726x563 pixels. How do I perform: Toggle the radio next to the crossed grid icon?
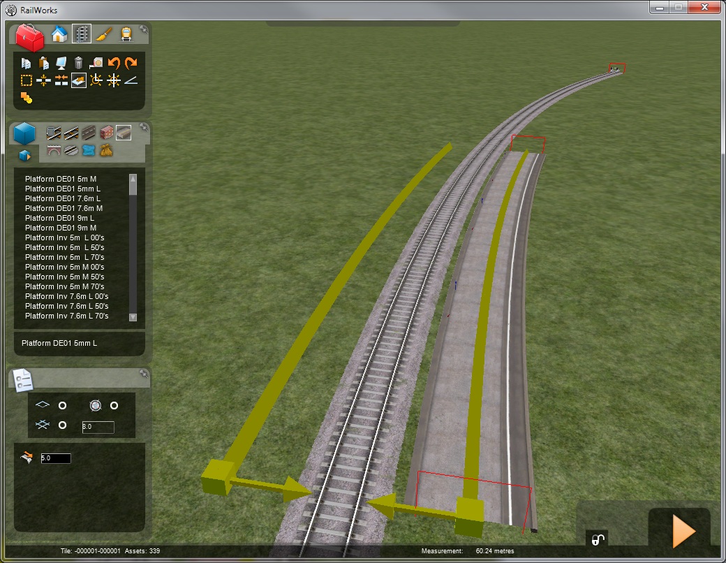(63, 425)
